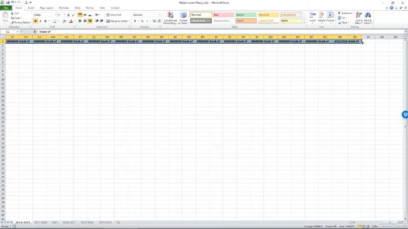Apply the Neutral cell style
This screenshot has width=408, height=229.
(268, 15)
